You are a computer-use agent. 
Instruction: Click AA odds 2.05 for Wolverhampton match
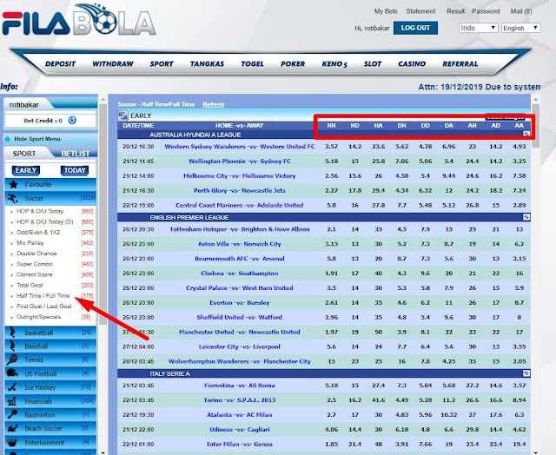coord(520,361)
